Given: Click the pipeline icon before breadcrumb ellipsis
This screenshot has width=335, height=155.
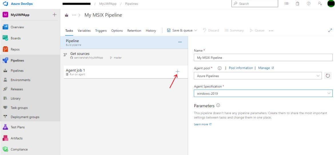Looking at the screenshot, I should click(66, 15).
